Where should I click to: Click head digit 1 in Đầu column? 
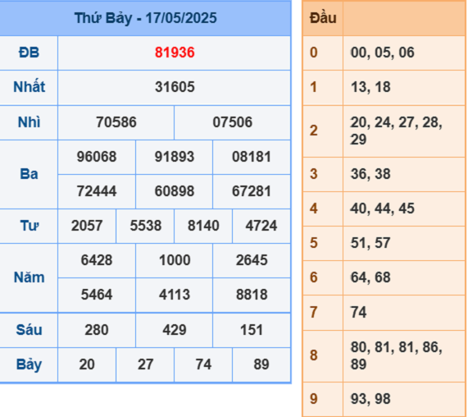tap(313, 87)
